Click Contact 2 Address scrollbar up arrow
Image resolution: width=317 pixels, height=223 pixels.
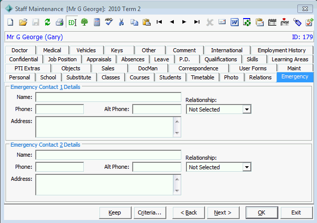coord(177,179)
